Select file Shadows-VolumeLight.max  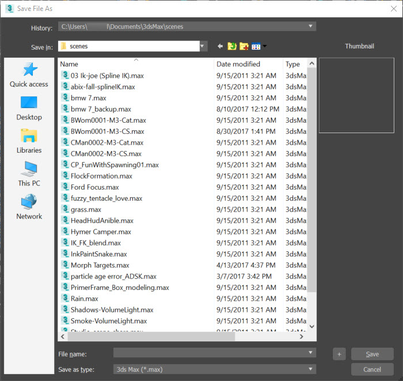point(112,310)
